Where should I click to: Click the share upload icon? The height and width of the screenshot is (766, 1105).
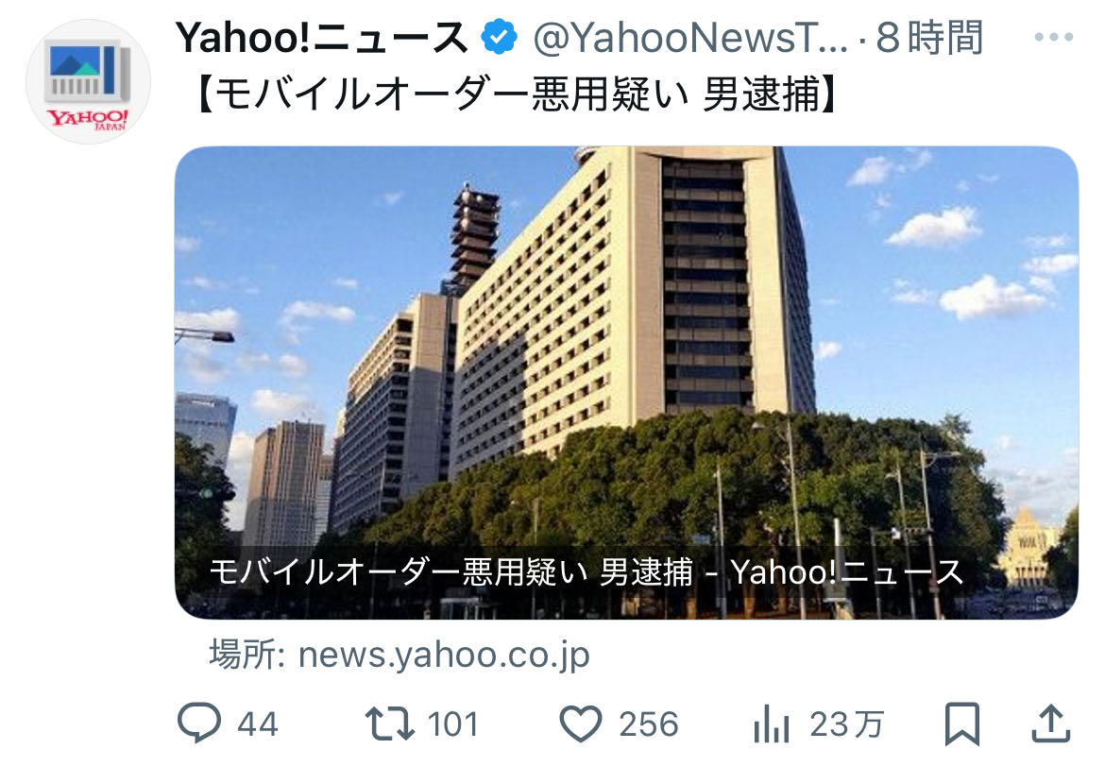pos(1051,723)
